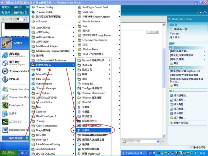Open Windows Live Writer help icon
Image resolution: width=208 pixels, height=156 pixels.
pyautogui.click(x=205, y=13)
